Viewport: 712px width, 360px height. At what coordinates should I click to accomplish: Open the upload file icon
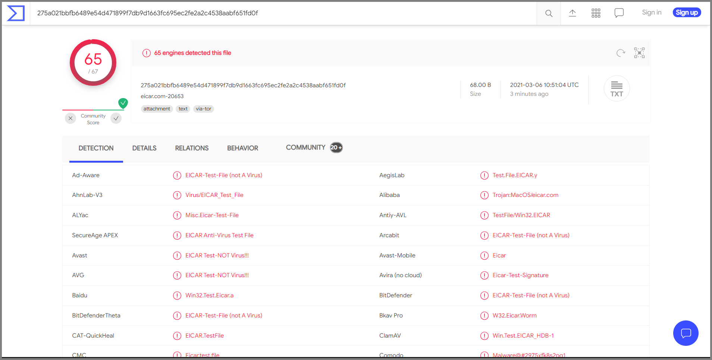pyautogui.click(x=573, y=13)
